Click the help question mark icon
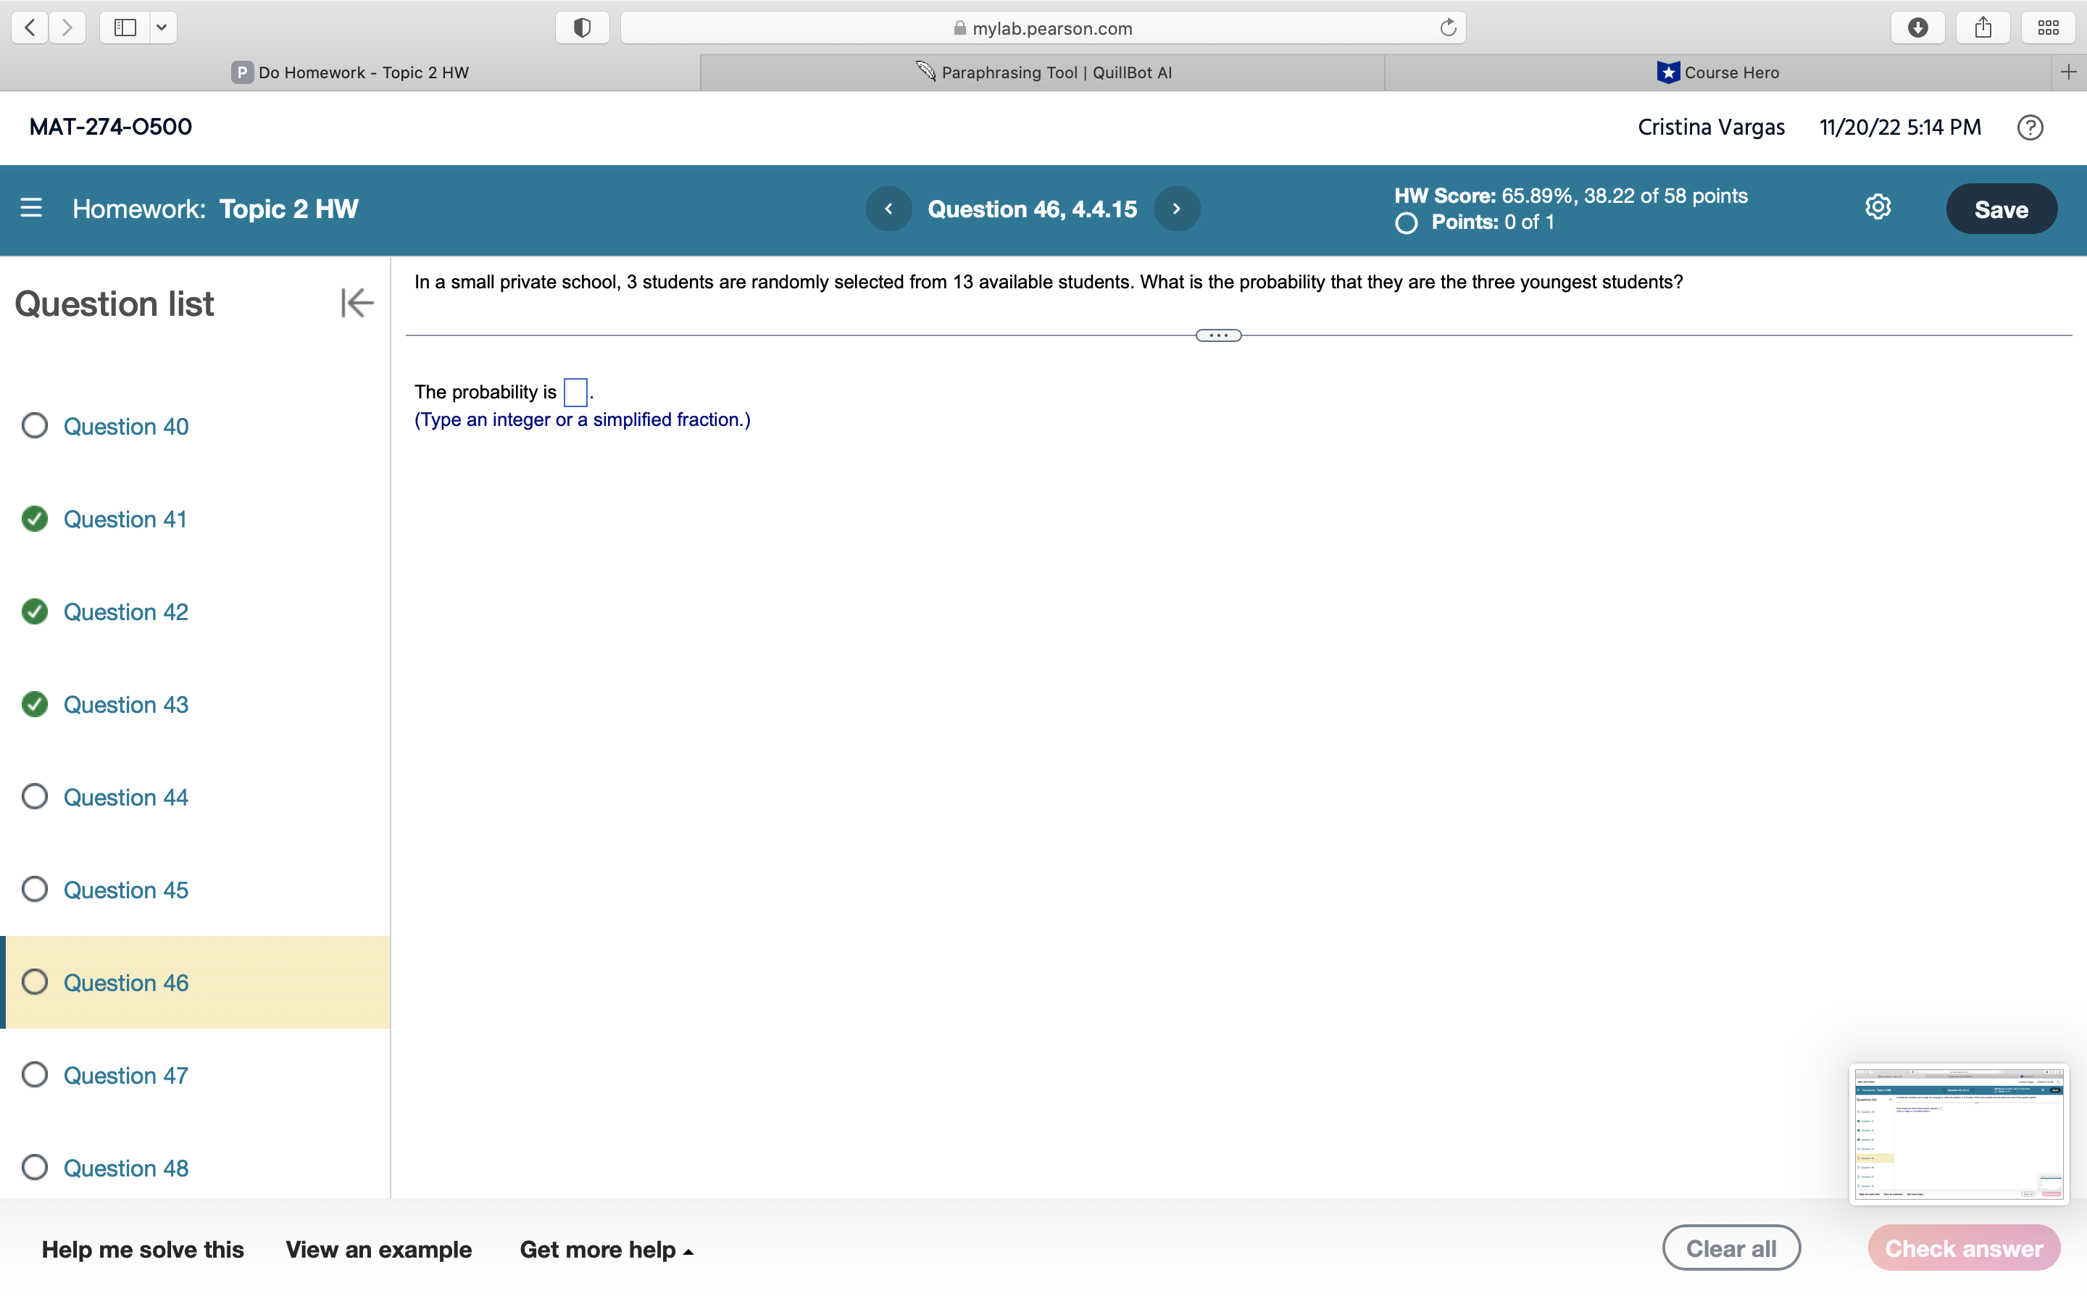 click(x=2029, y=128)
